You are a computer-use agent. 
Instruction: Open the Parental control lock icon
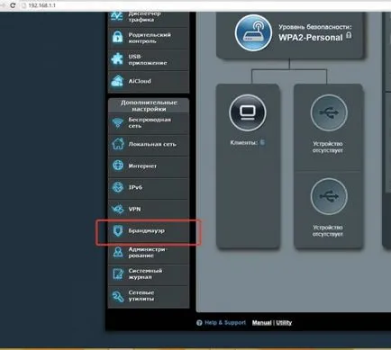(117, 37)
